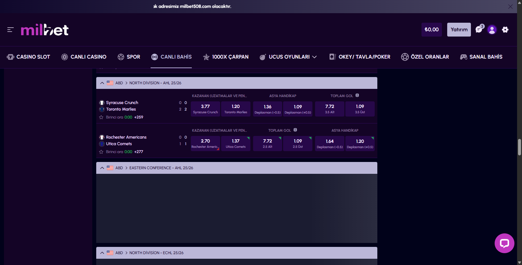
Task: Click the Toplam Gol stats icon for Rochester match
Action: tap(295, 130)
